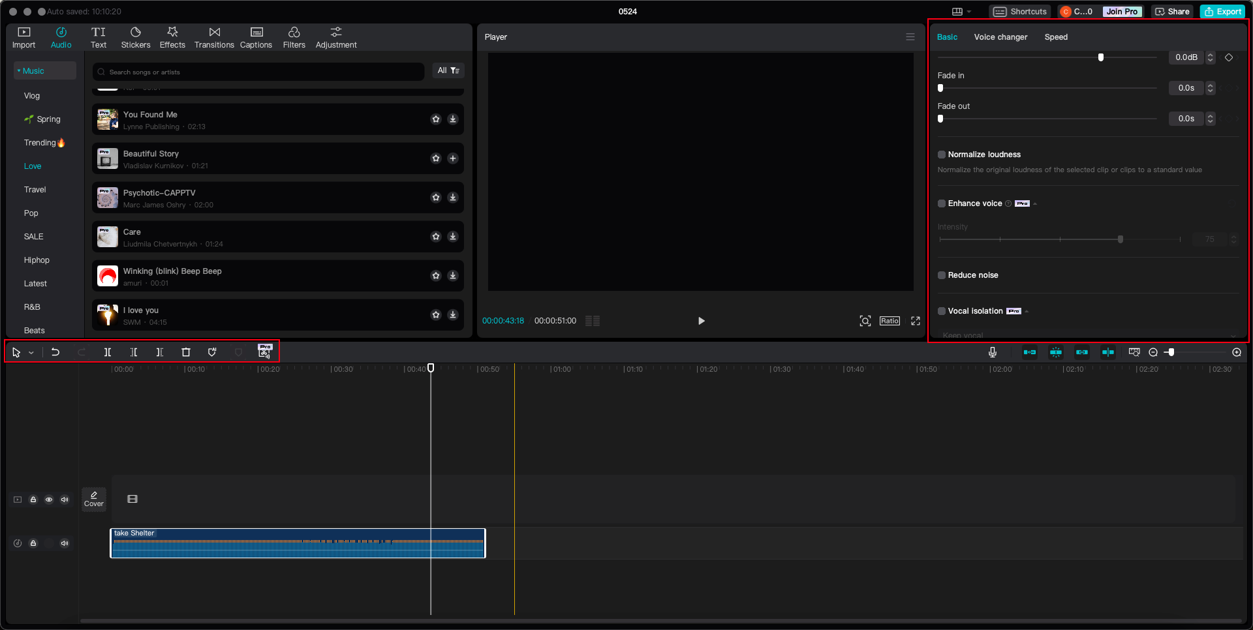
Task: Start a voiceover with the microphone icon
Action: (992, 352)
